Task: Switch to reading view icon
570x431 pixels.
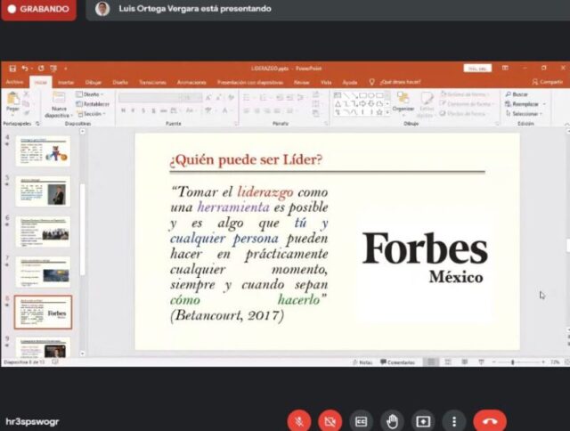Action: pyautogui.click(x=465, y=362)
